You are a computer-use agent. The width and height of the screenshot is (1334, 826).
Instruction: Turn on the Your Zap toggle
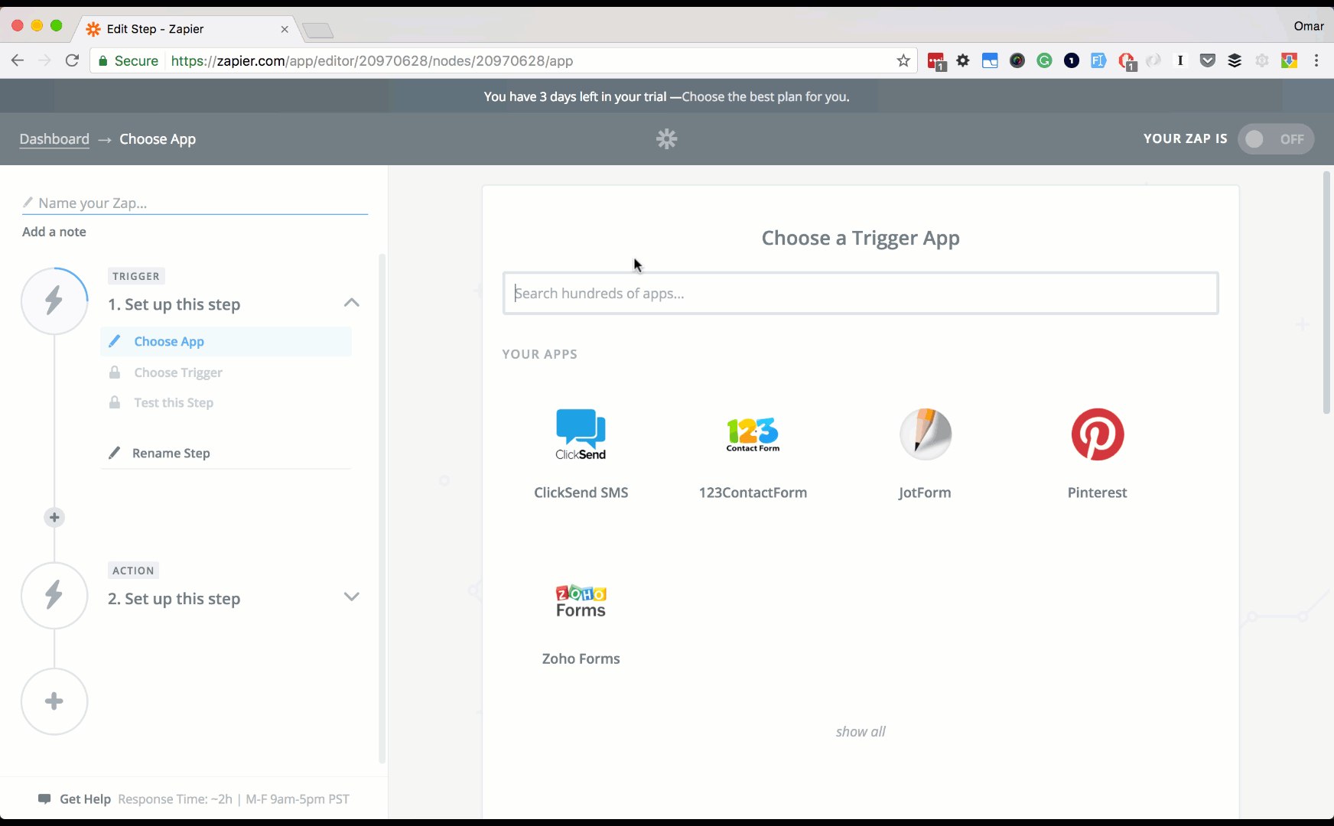coord(1276,138)
